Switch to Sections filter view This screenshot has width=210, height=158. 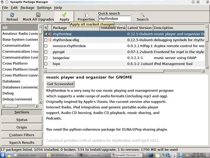point(22,112)
